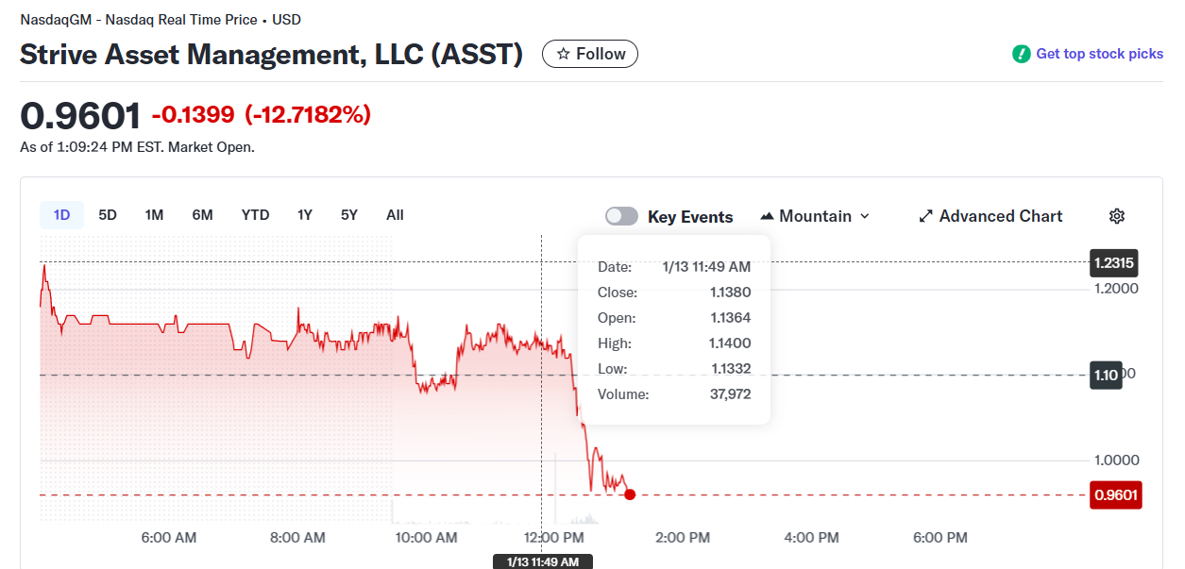Click the green lightning bolt icon

point(1021,54)
